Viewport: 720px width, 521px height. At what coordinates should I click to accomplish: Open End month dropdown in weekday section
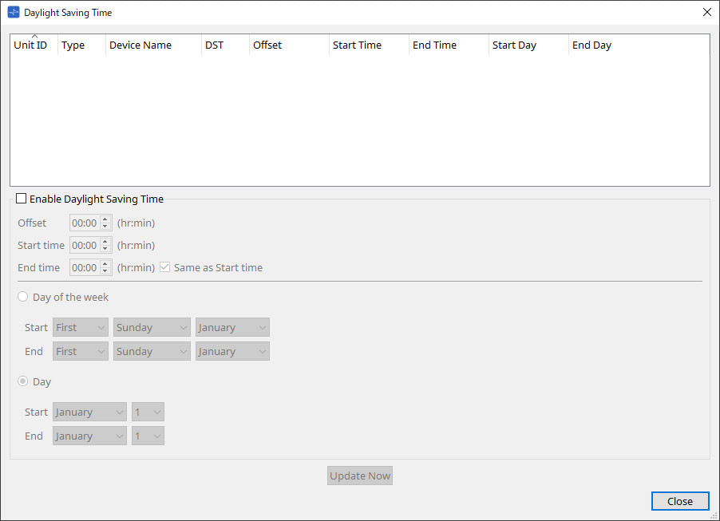tap(232, 352)
